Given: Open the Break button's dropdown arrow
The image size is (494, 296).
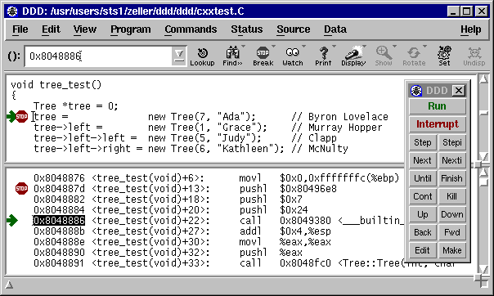Looking at the screenshot, I should (x=273, y=47).
